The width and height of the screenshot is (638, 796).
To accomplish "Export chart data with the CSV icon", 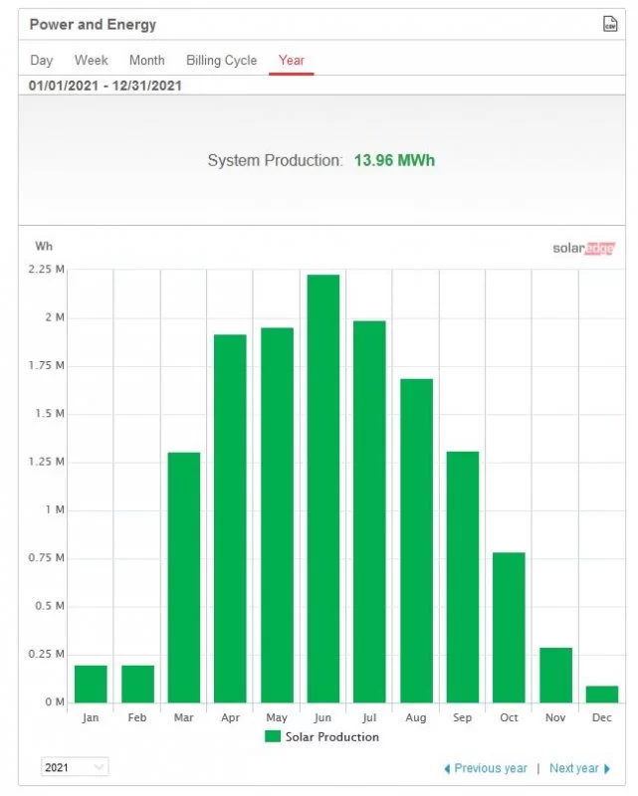I will coord(610,24).
